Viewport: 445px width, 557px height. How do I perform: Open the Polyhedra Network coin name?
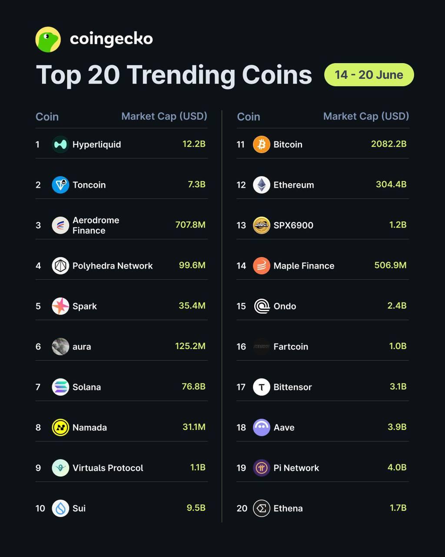(113, 266)
